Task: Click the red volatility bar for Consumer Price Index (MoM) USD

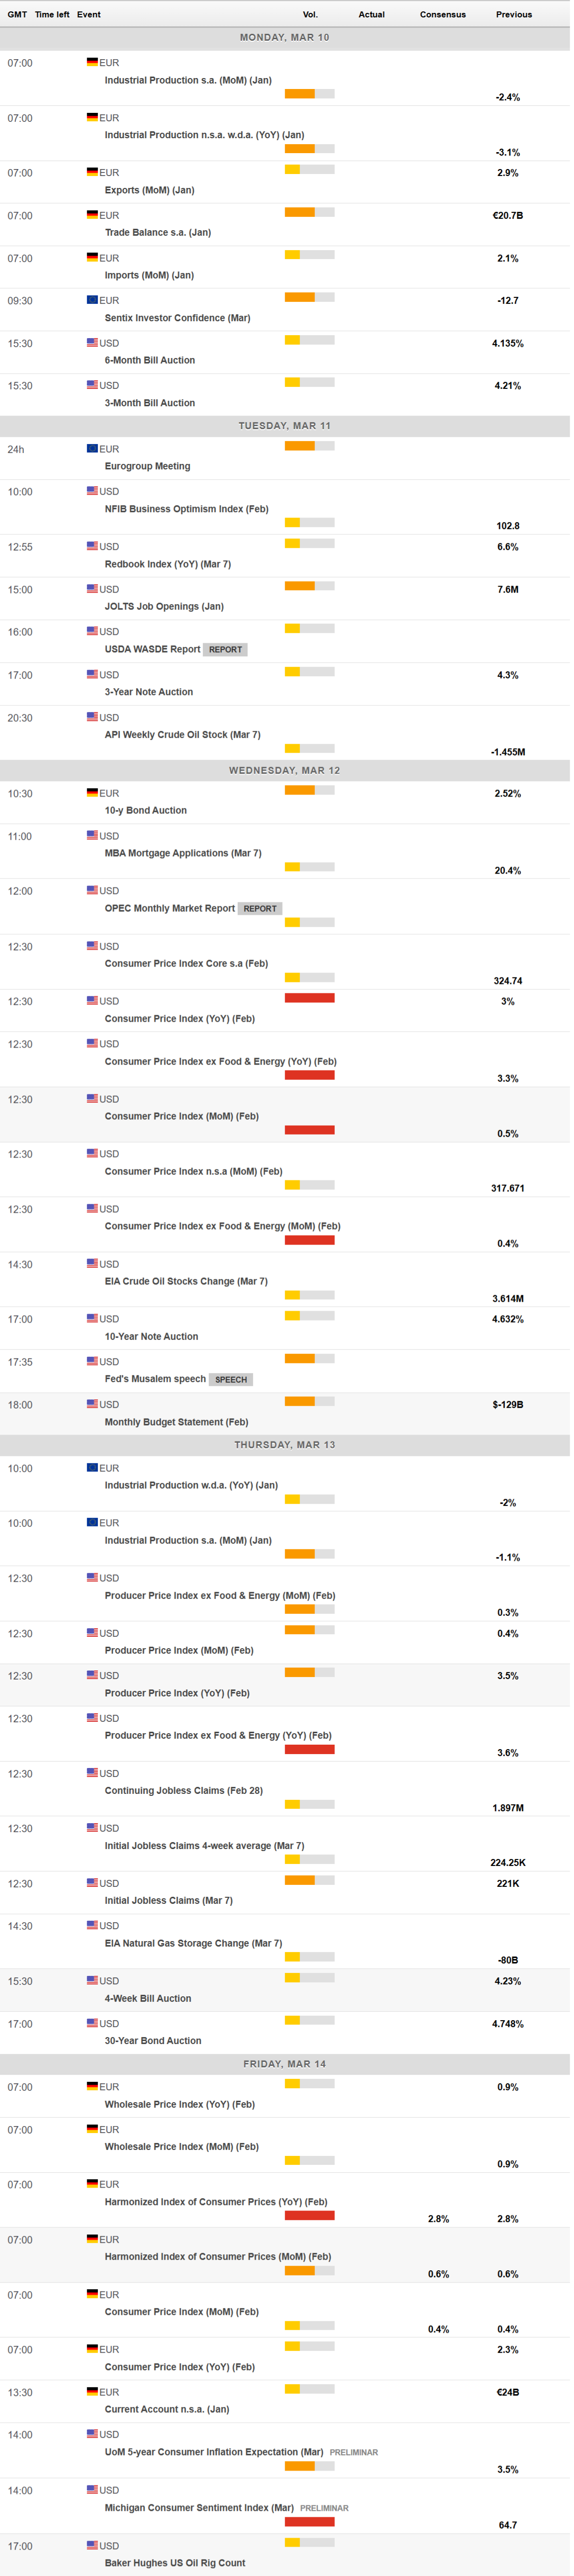Action: tap(310, 1130)
